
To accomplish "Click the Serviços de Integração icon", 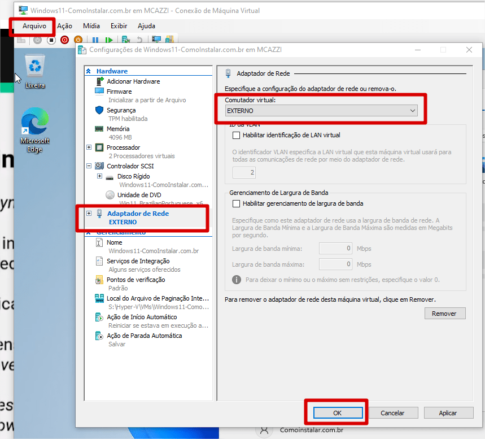I will click(x=99, y=261).
